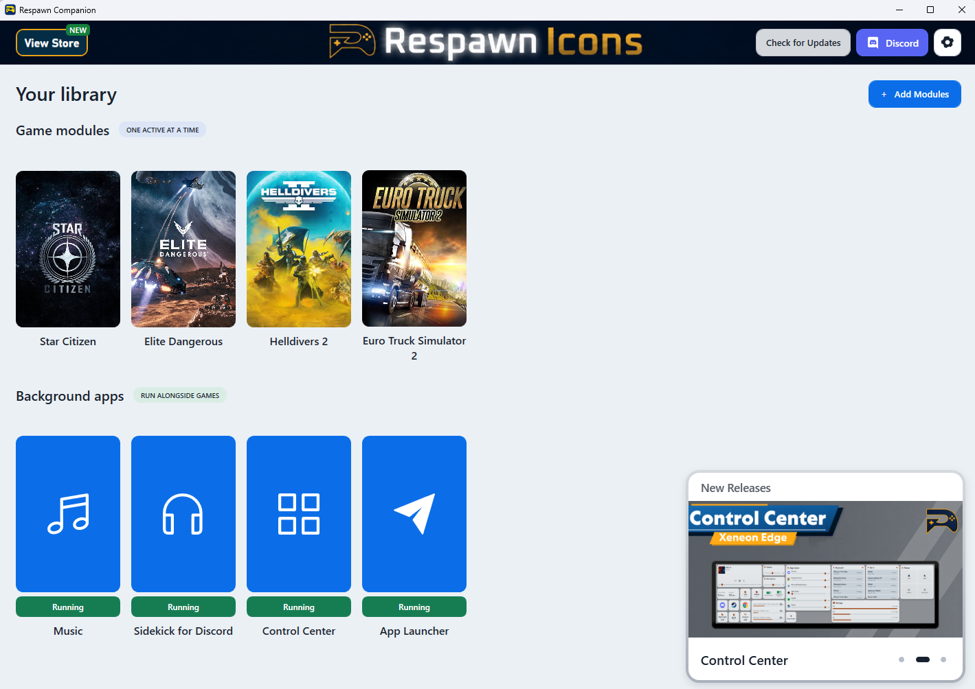Click the 'App Launcher' label
This screenshot has width=975, height=689.
coord(414,631)
